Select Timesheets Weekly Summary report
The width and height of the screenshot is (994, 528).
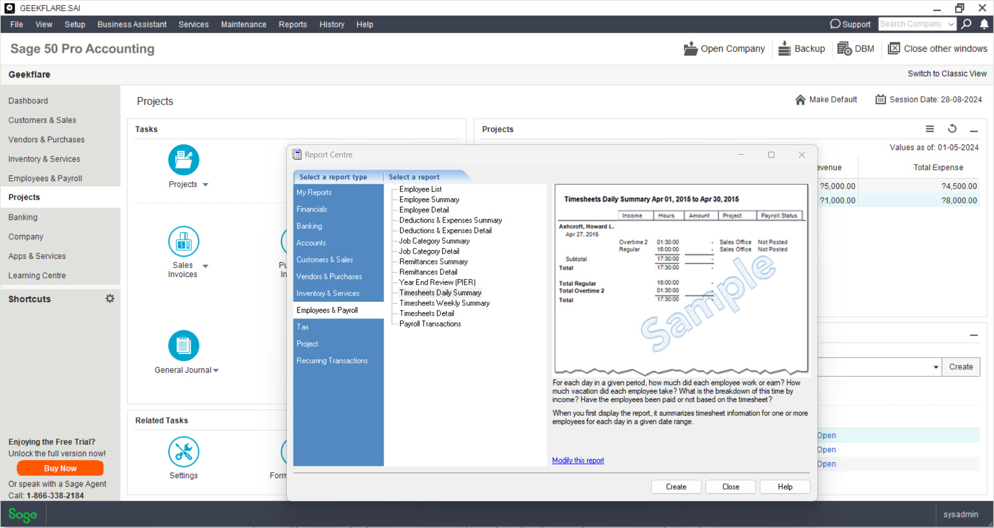point(444,303)
